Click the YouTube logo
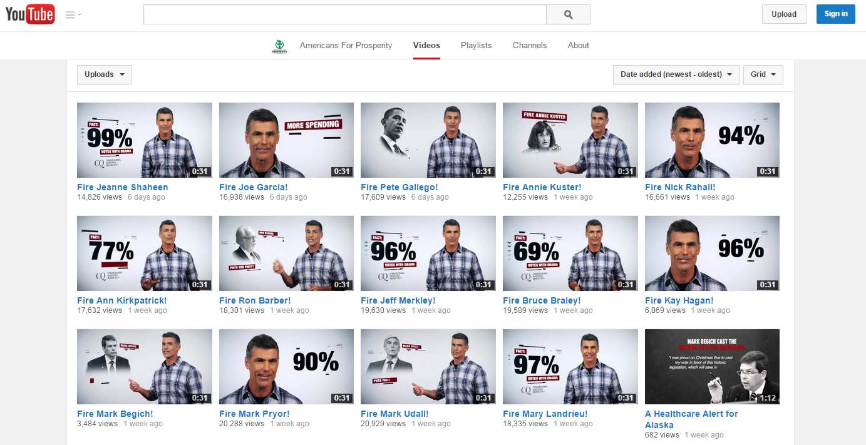Viewport: 866px width, 445px height. 30,14
